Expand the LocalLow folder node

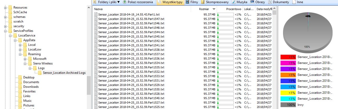tap(20, 49)
